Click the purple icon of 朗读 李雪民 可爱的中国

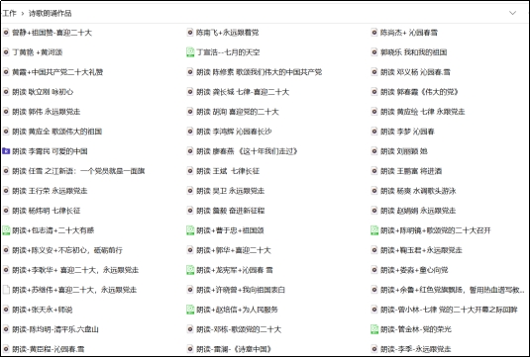[x=6, y=151]
